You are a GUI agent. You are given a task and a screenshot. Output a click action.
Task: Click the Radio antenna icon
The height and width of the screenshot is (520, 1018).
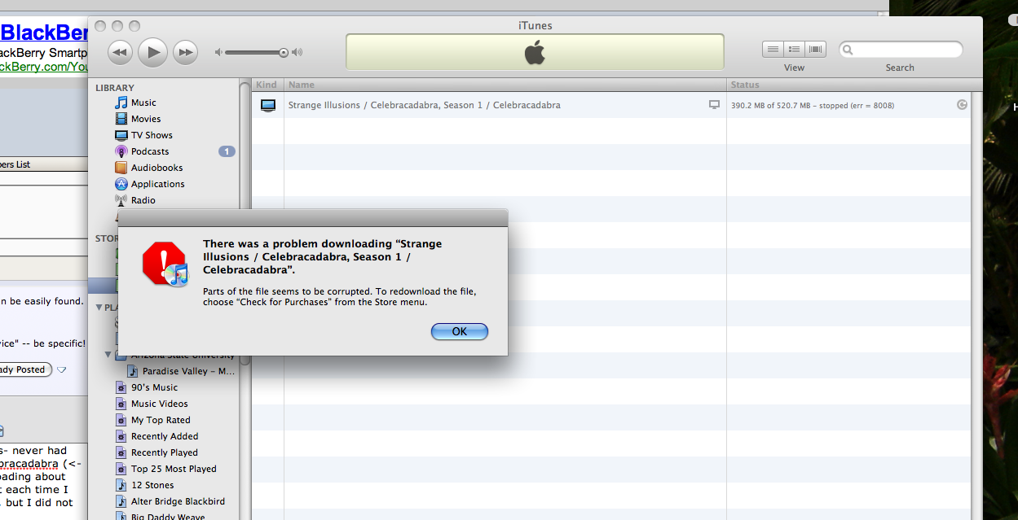click(121, 200)
